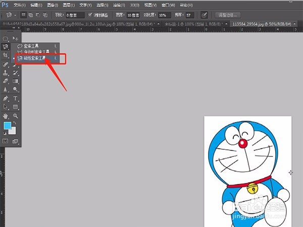Close the 113584_29564.jpg tab
The height and width of the screenshot is (227, 303).
tap(295, 24)
